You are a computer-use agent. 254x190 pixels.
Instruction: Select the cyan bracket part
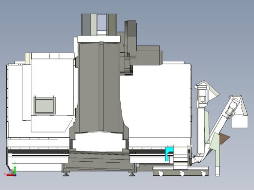[169, 154]
